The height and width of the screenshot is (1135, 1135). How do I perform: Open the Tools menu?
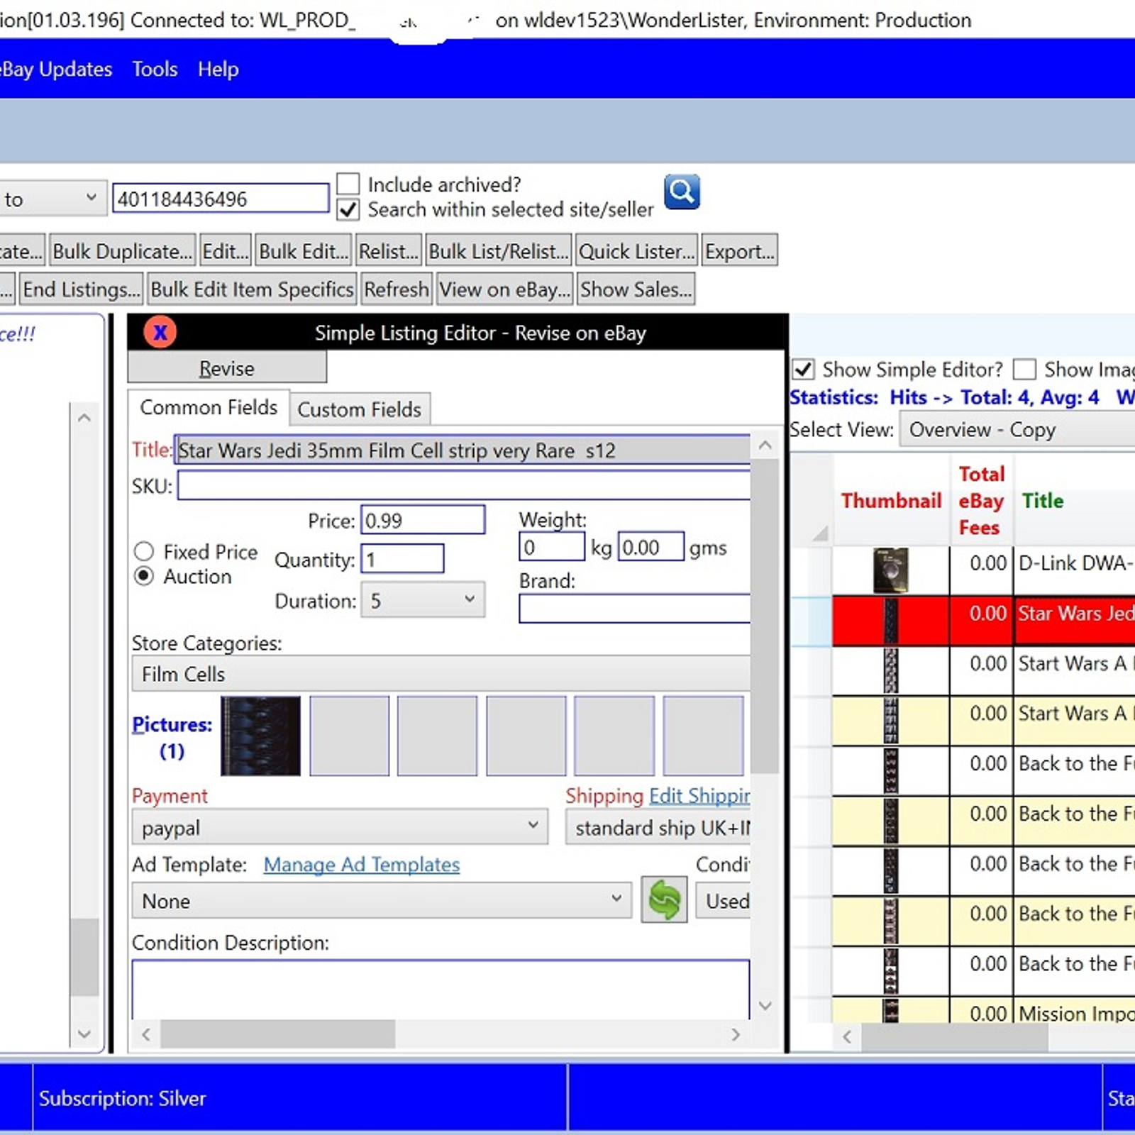pyautogui.click(x=155, y=69)
